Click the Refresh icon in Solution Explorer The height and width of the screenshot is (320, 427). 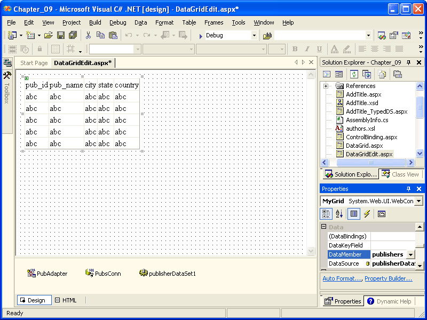(x=354, y=74)
